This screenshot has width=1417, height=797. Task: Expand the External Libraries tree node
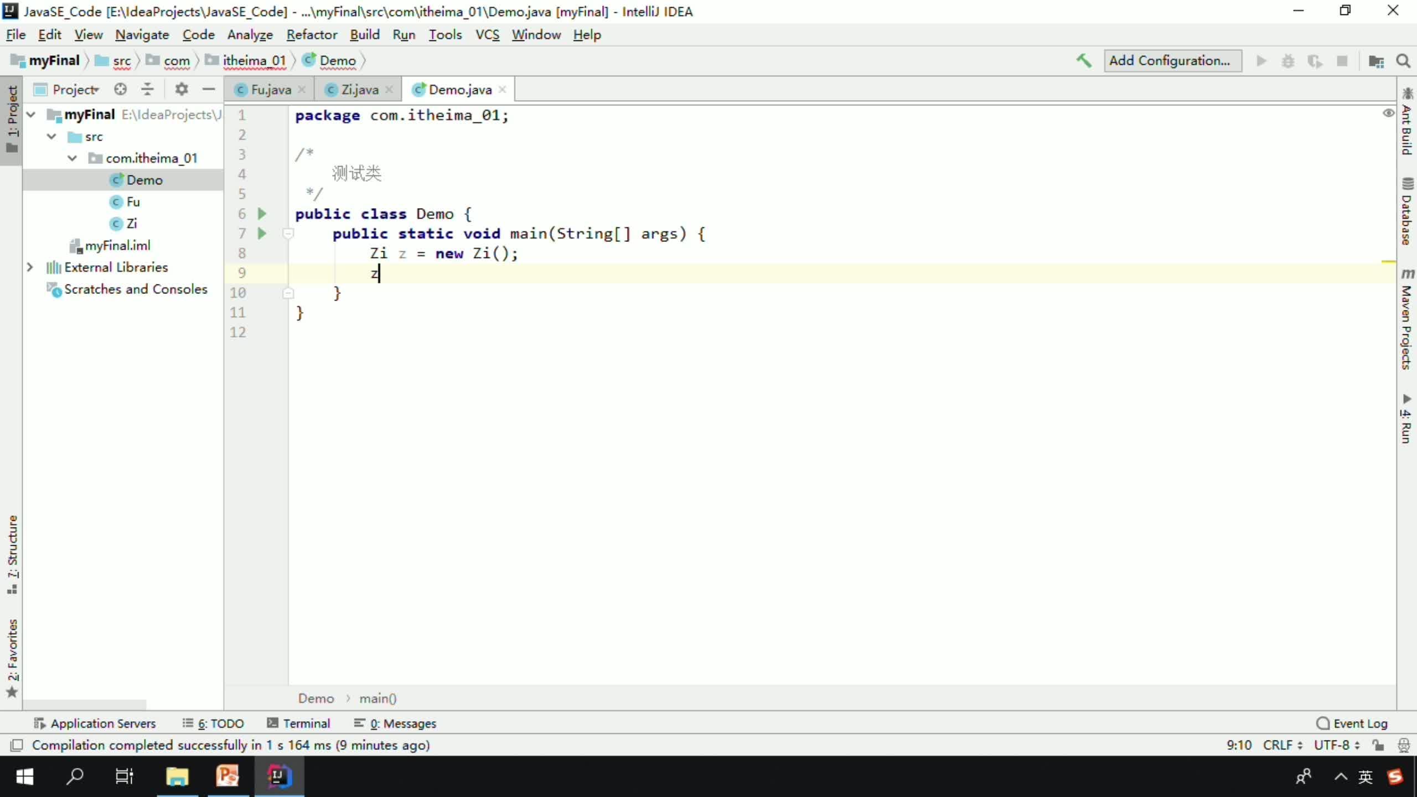pyautogui.click(x=30, y=267)
